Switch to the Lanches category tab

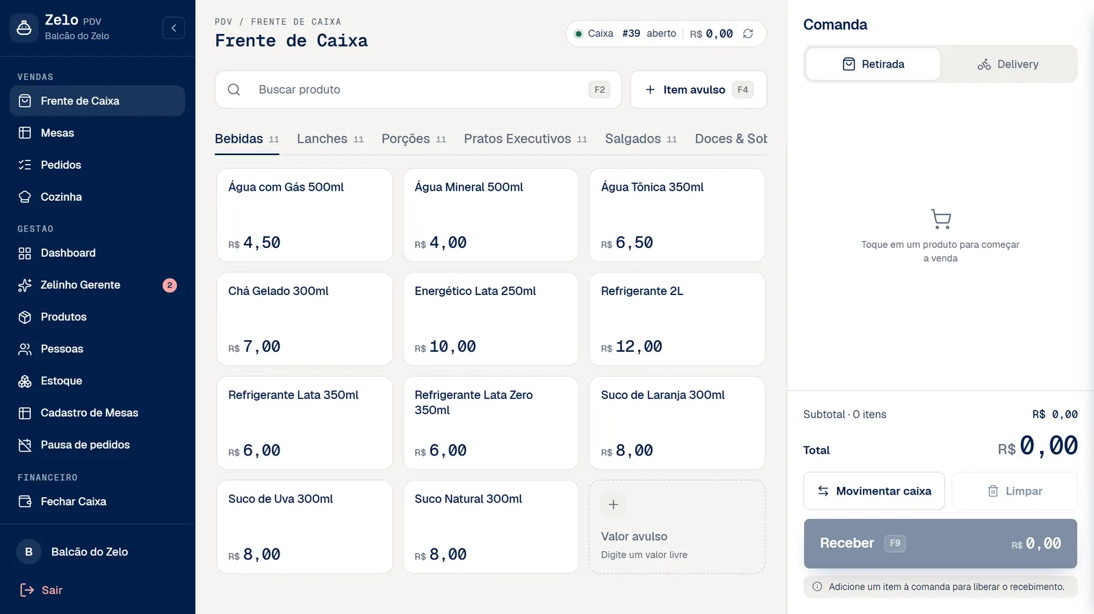coord(330,139)
